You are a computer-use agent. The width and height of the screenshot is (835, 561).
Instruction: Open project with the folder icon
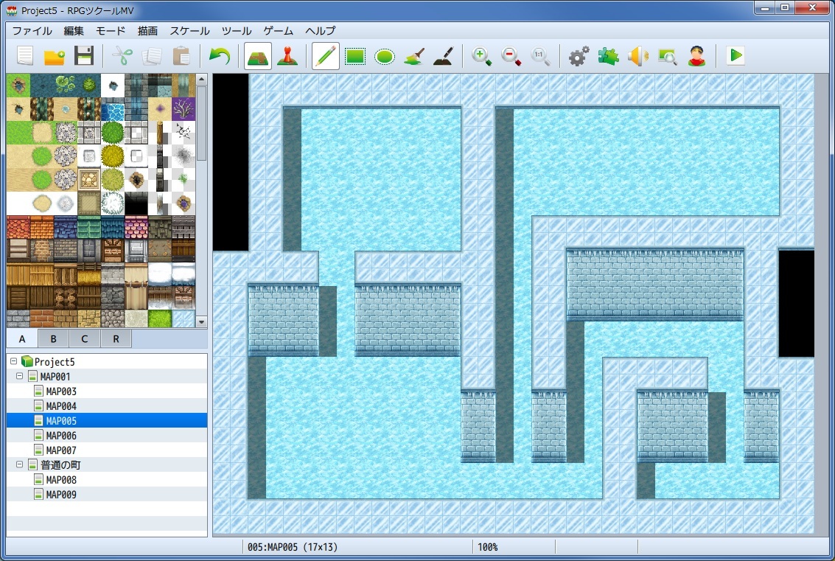click(x=55, y=55)
